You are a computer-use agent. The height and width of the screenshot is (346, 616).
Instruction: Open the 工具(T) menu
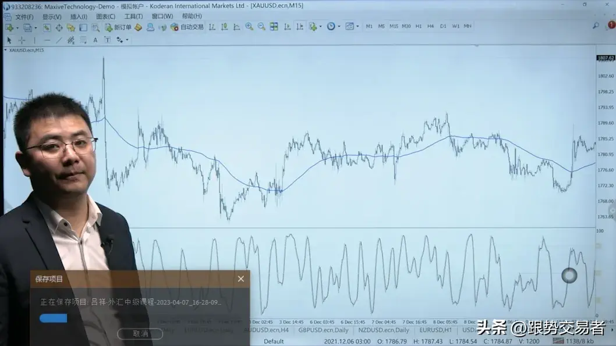(133, 16)
